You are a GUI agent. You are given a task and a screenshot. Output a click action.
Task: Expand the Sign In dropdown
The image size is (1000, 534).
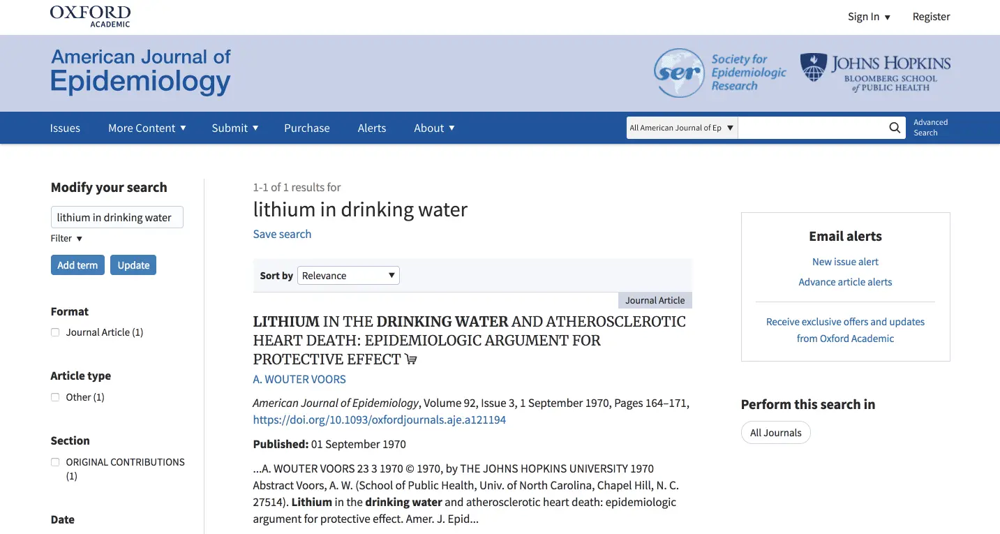point(869,17)
